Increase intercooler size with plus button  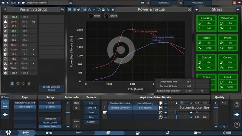[x=68, y=103]
